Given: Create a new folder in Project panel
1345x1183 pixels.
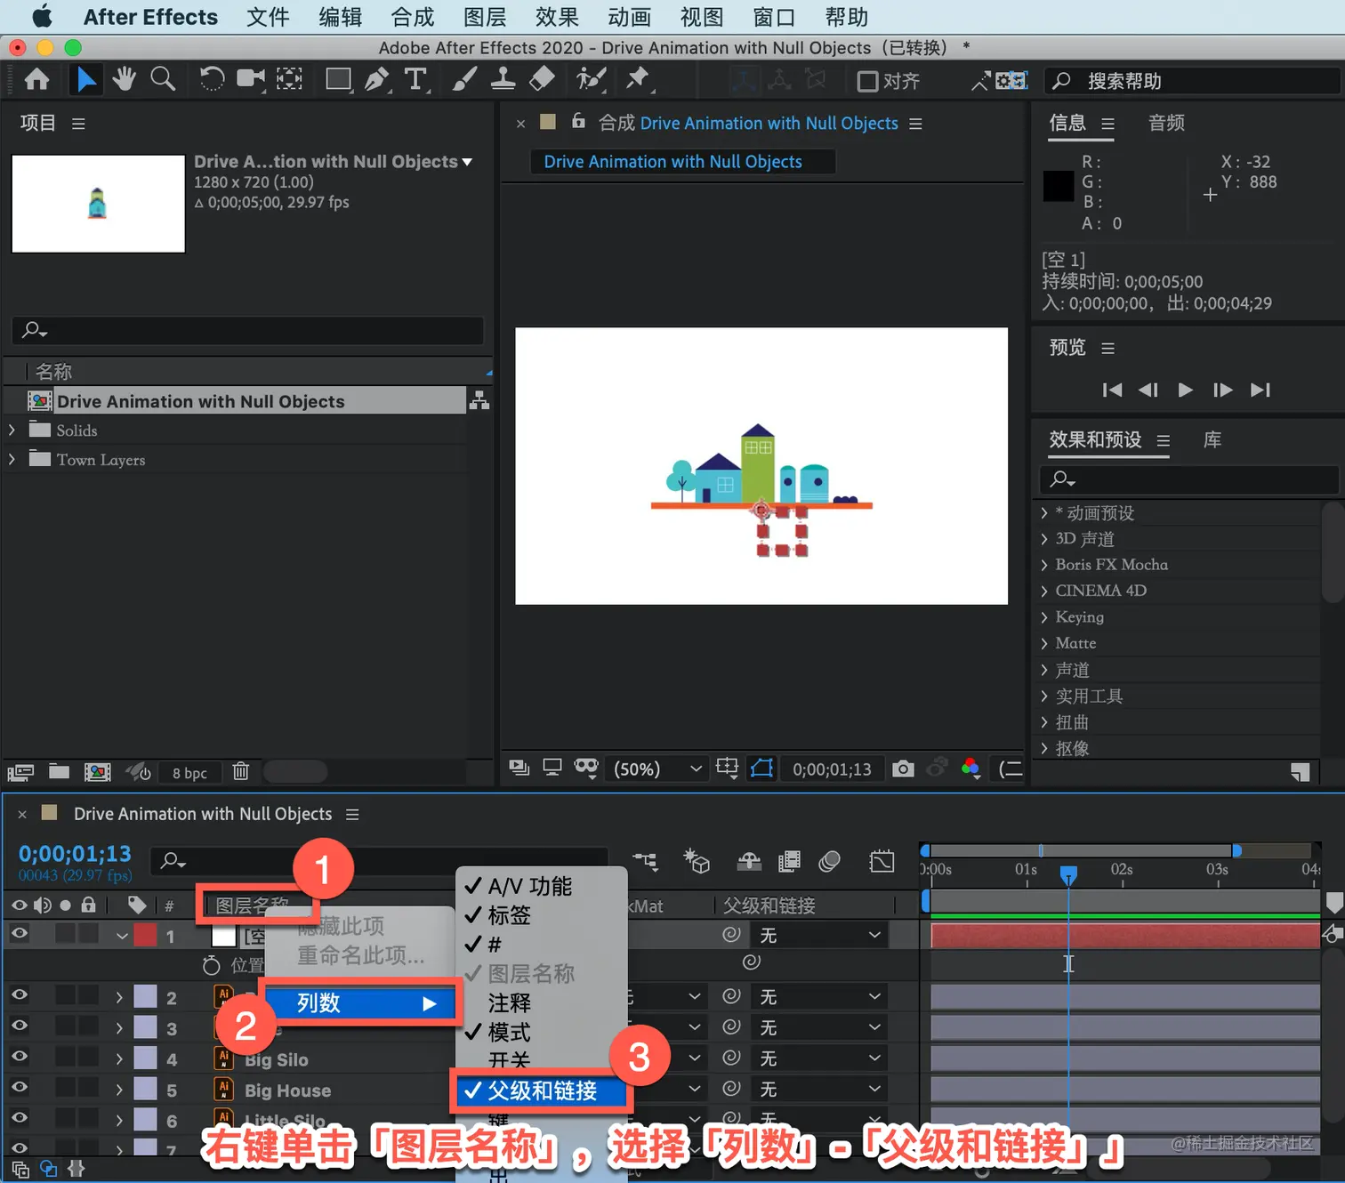Looking at the screenshot, I should (x=60, y=772).
